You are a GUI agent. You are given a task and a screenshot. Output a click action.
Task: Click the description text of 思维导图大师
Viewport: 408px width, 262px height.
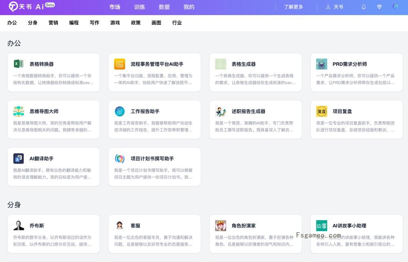[x=52, y=127]
